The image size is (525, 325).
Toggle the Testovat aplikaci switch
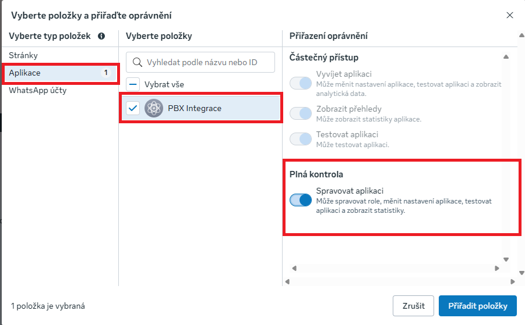(301, 139)
